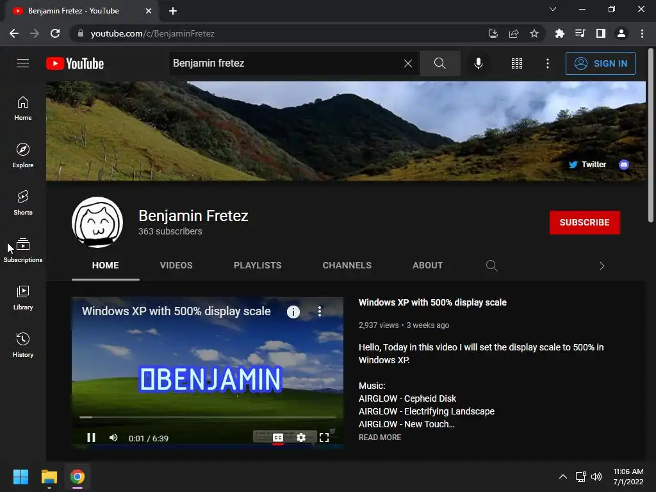Seek on the video progress bar
The image size is (656, 492).
click(208, 417)
